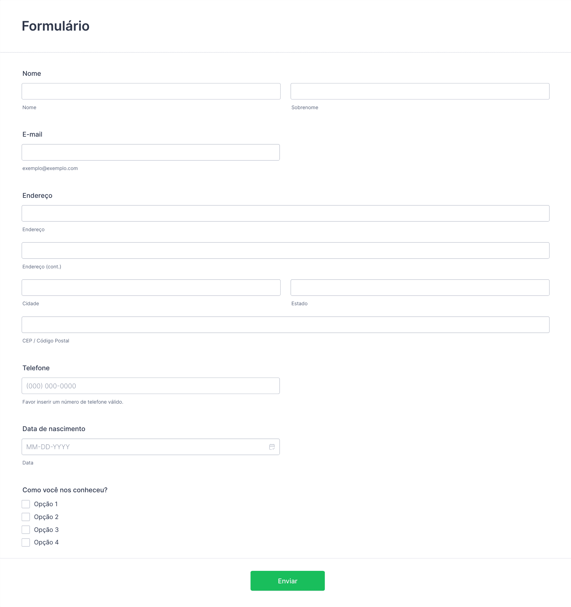Submit the form with Enviar button
Image resolution: width=571 pixels, height=607 pixels.
click(x=288, y=581)
